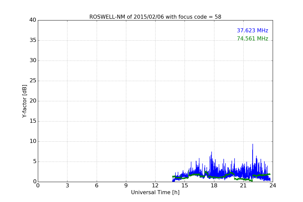303x202 pixels.
Task: Click the 'Universal Time [h]' axis label
Action: click(155, 192)
